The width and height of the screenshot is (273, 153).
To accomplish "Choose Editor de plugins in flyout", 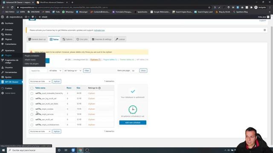I will [x=32, y=64].
